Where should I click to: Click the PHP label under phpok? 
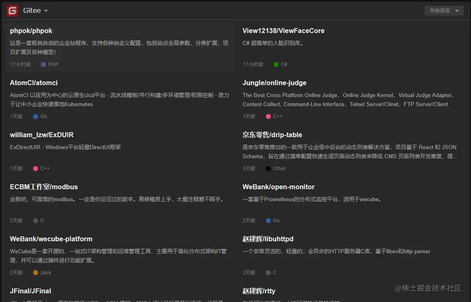click(53, 64)
